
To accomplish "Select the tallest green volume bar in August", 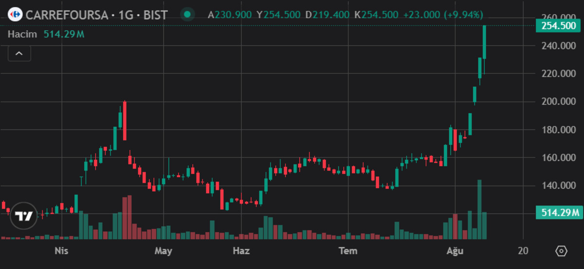I will 479,209.
